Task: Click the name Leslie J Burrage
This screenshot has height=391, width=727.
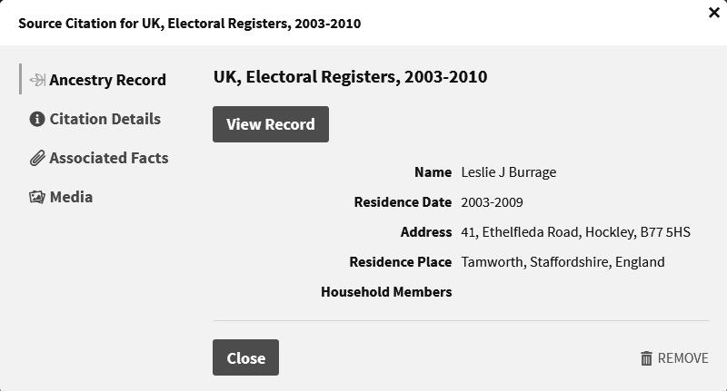Action: (x=508, y=172)
